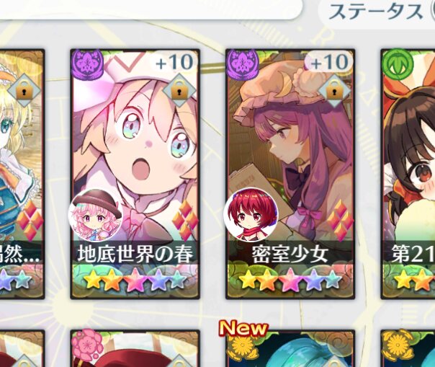Open the card marked New

point(290,348)
